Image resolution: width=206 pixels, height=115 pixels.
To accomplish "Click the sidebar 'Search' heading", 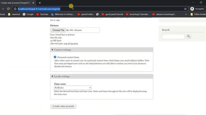I will pos(166,30).
